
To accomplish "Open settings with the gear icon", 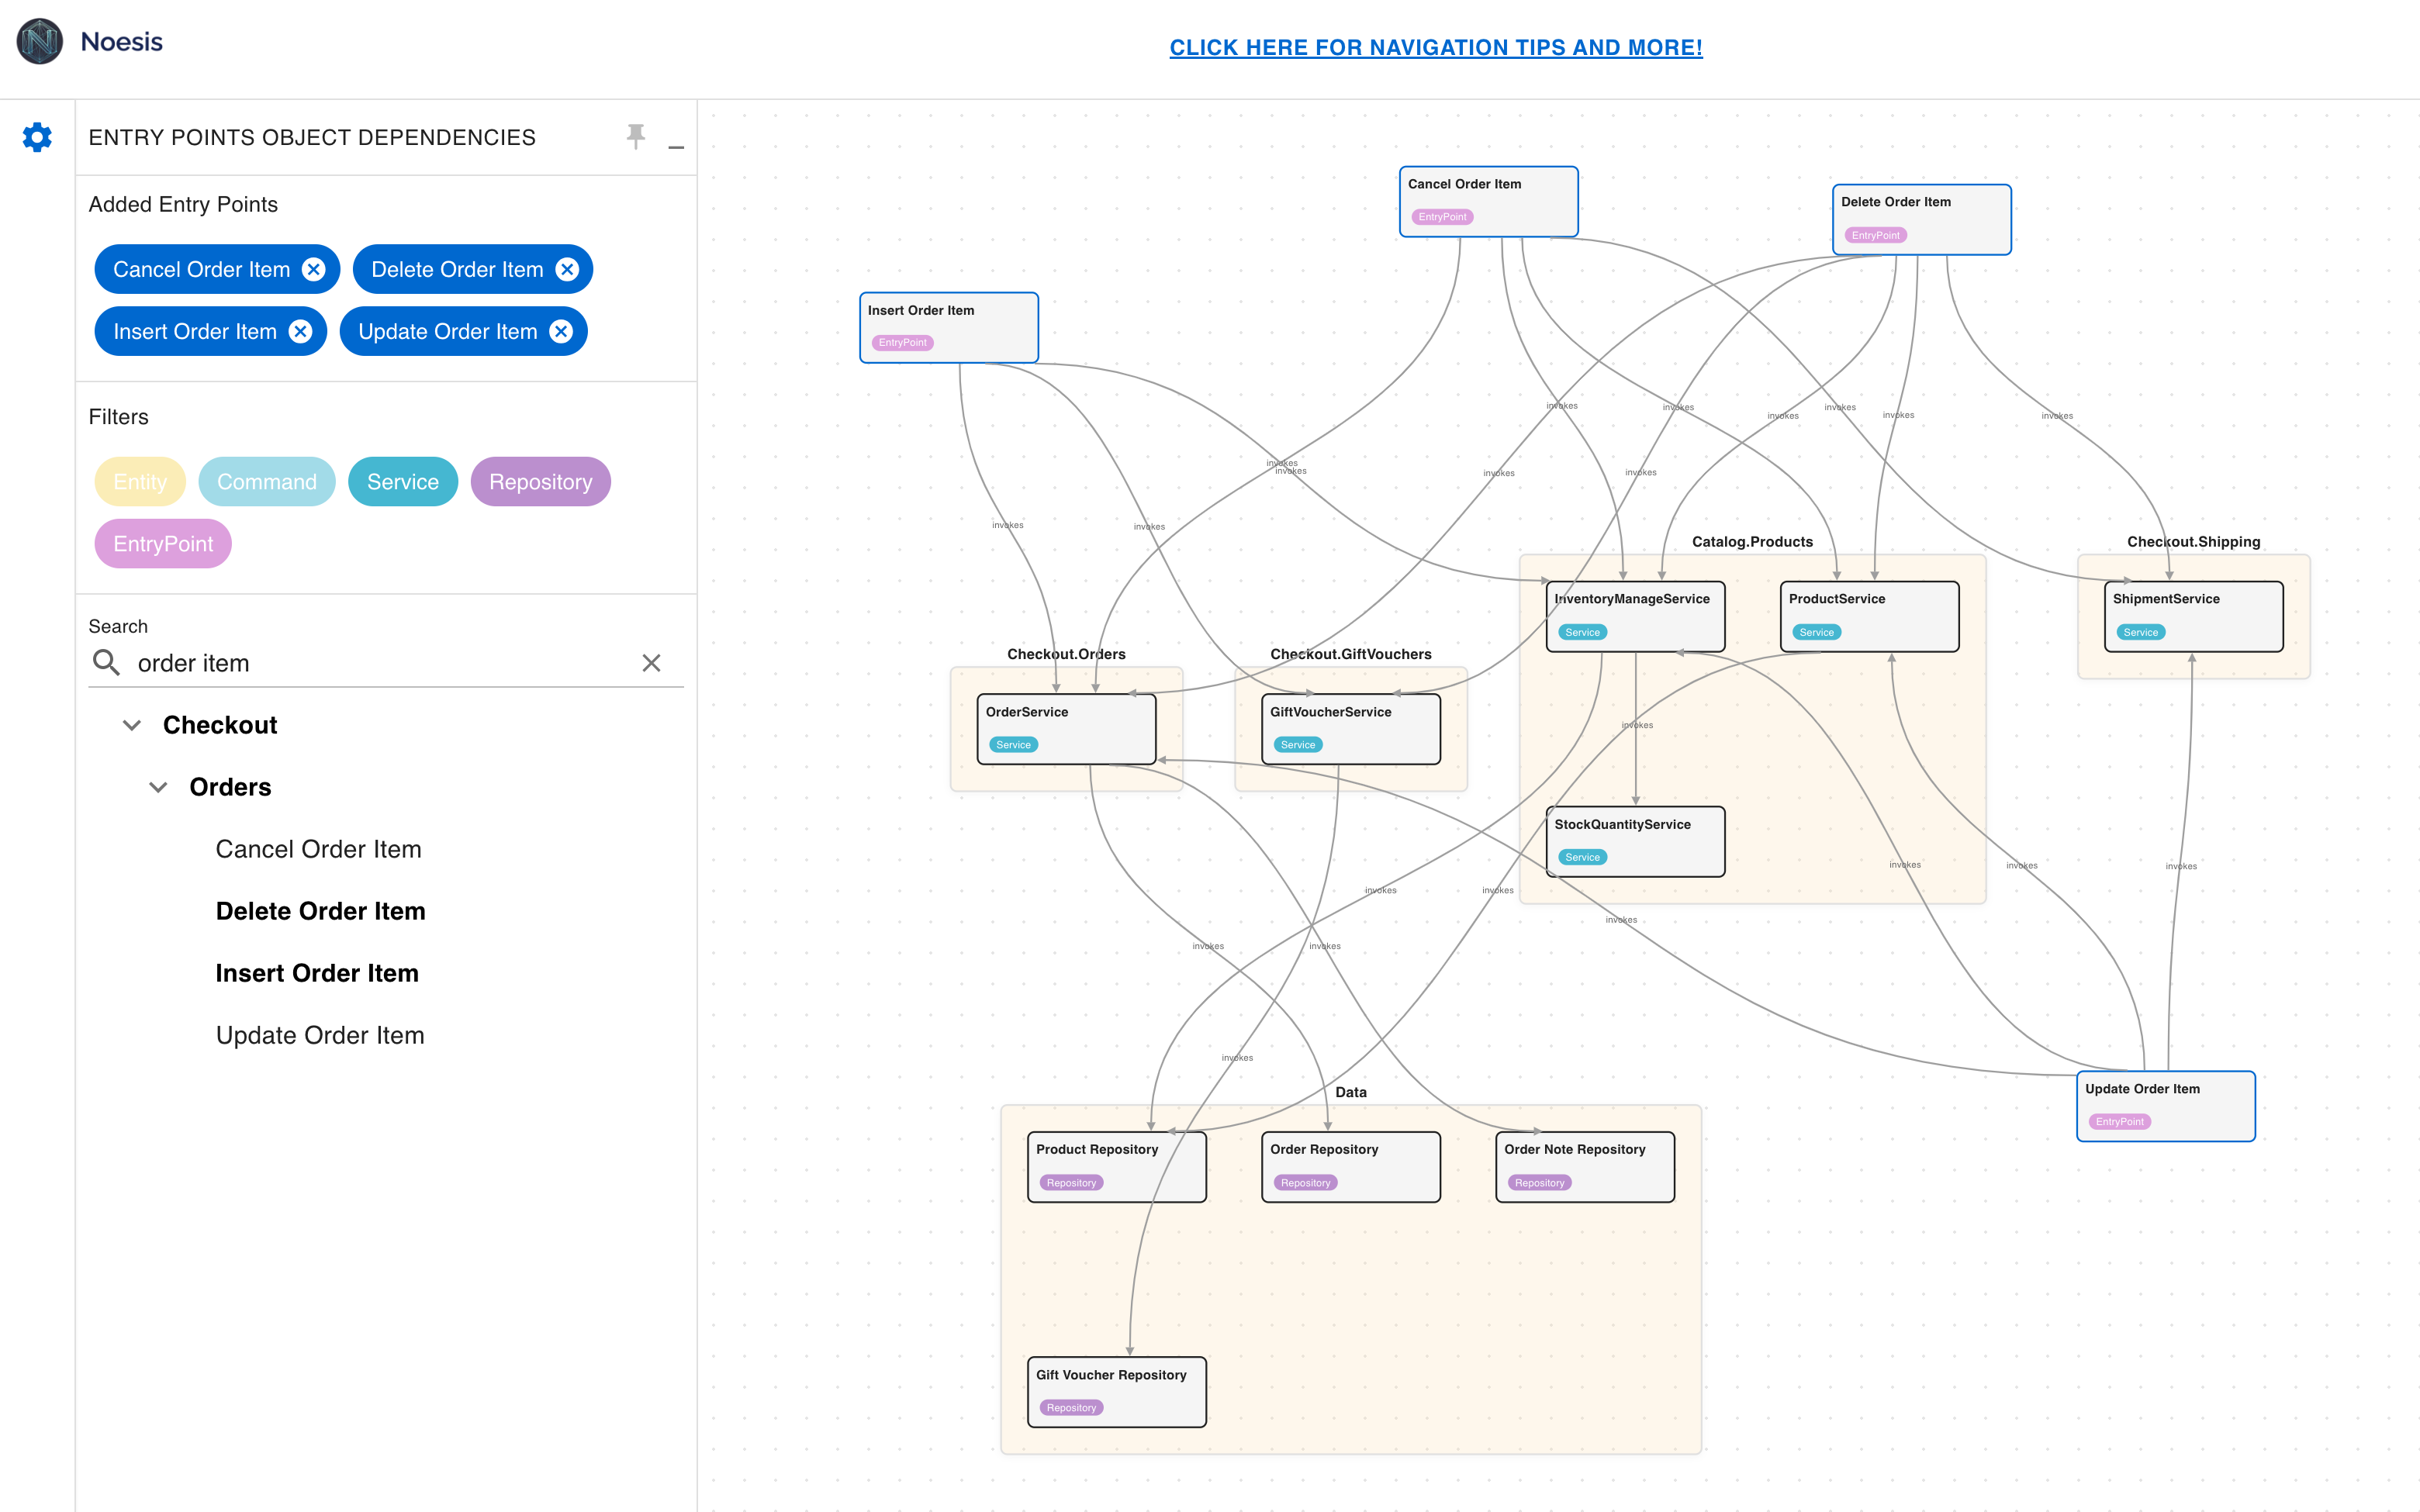I will (37, 137).
